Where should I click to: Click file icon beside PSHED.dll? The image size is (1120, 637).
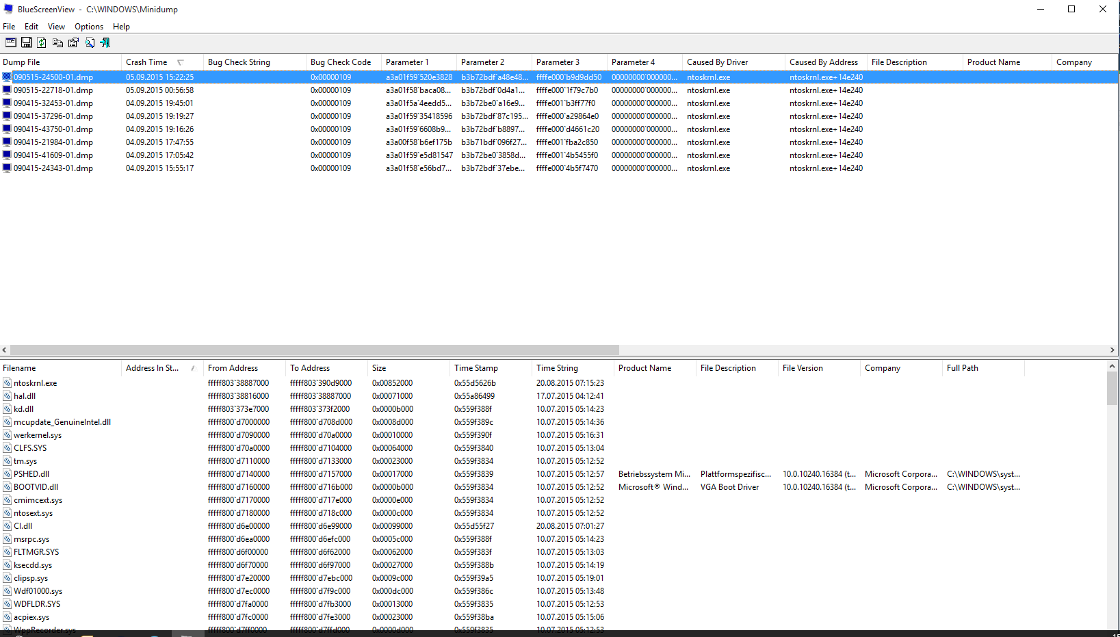pos(7,474)
